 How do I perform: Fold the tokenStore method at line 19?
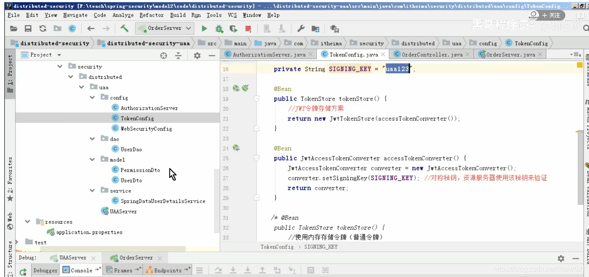(x=257, y=99)
